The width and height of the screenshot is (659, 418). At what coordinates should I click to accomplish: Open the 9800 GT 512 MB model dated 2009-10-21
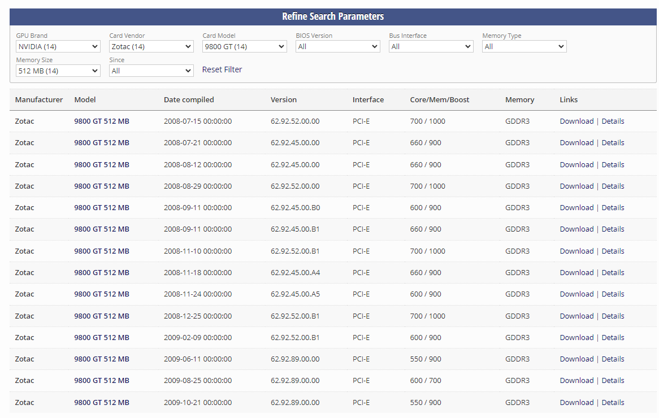coord(102,402)
